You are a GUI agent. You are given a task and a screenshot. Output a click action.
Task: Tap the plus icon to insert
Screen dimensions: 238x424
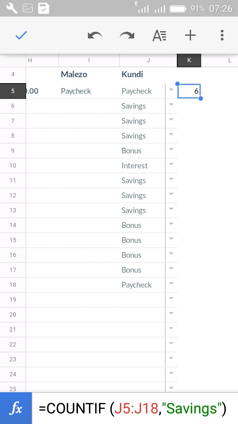(190, 35)
